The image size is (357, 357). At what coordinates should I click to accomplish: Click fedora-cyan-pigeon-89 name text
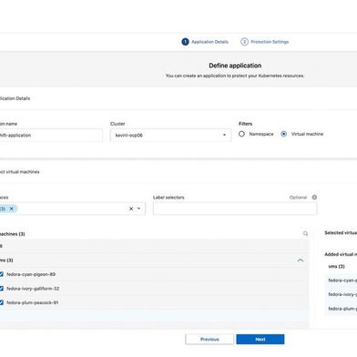pyautogui.click(x=31, y=274)
